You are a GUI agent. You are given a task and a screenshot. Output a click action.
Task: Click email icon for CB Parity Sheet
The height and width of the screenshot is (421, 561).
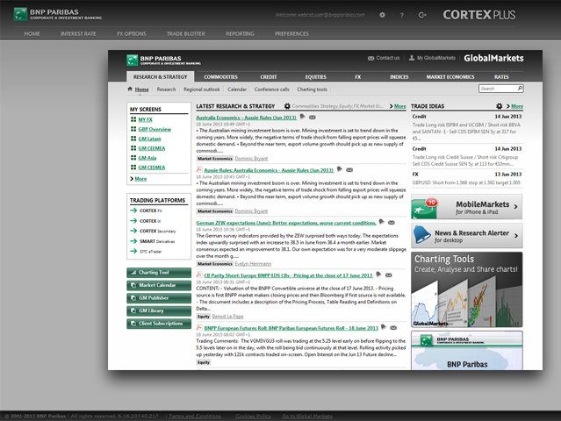pyautogui.click(x=389, y=275)
